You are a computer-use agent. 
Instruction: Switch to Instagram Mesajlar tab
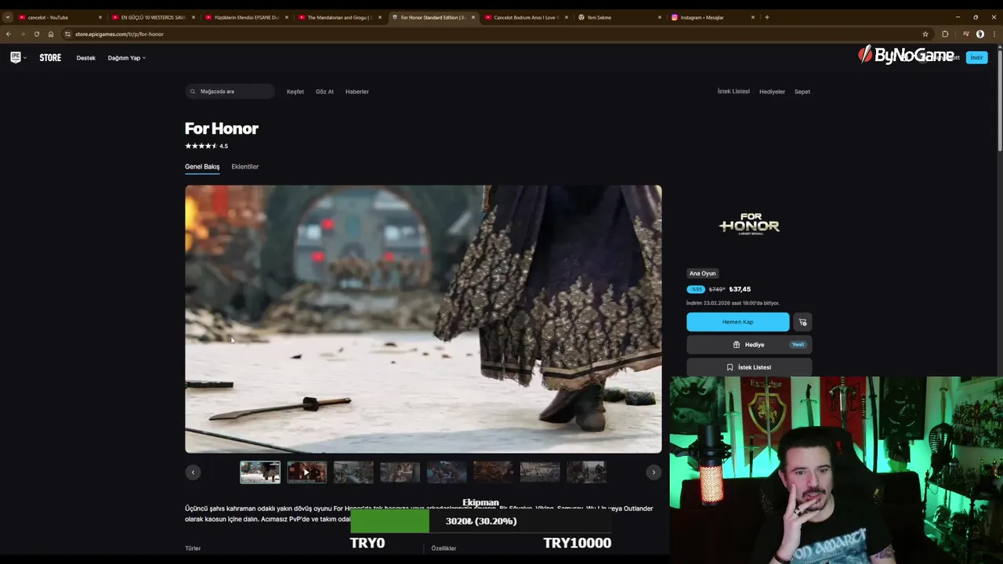pos(713,17)
